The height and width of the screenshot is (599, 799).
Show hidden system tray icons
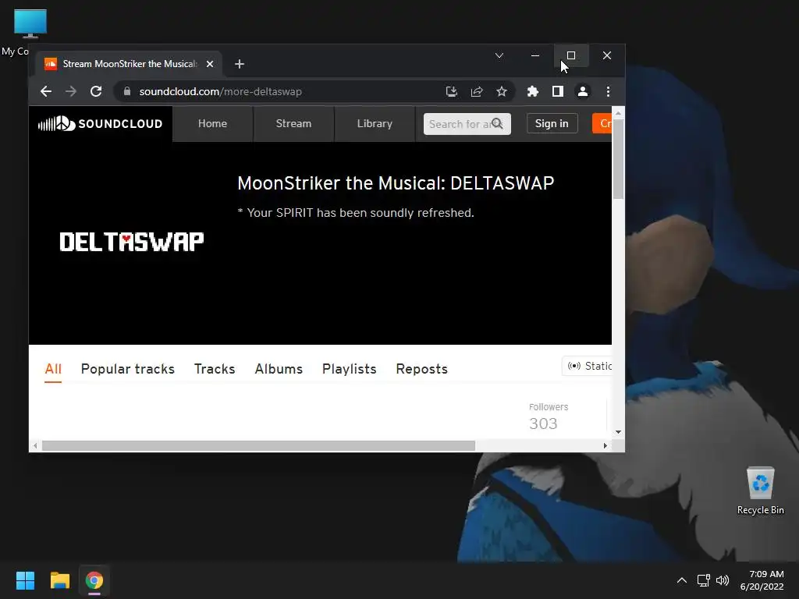[x=682, y=580]
